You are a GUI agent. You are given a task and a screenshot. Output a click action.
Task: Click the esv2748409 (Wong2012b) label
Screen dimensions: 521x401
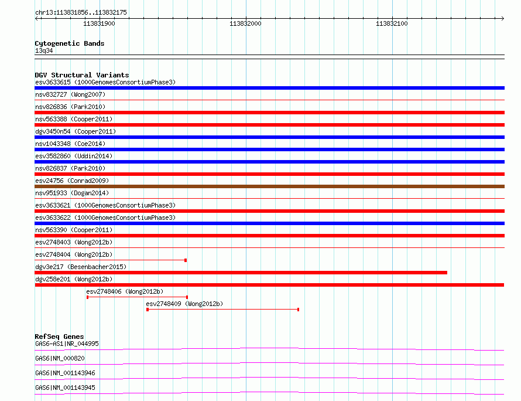click(184, 304)
